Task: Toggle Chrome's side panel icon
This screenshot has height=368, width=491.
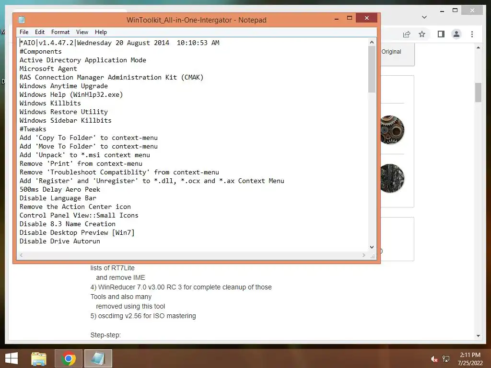Action: click(441, 34)
